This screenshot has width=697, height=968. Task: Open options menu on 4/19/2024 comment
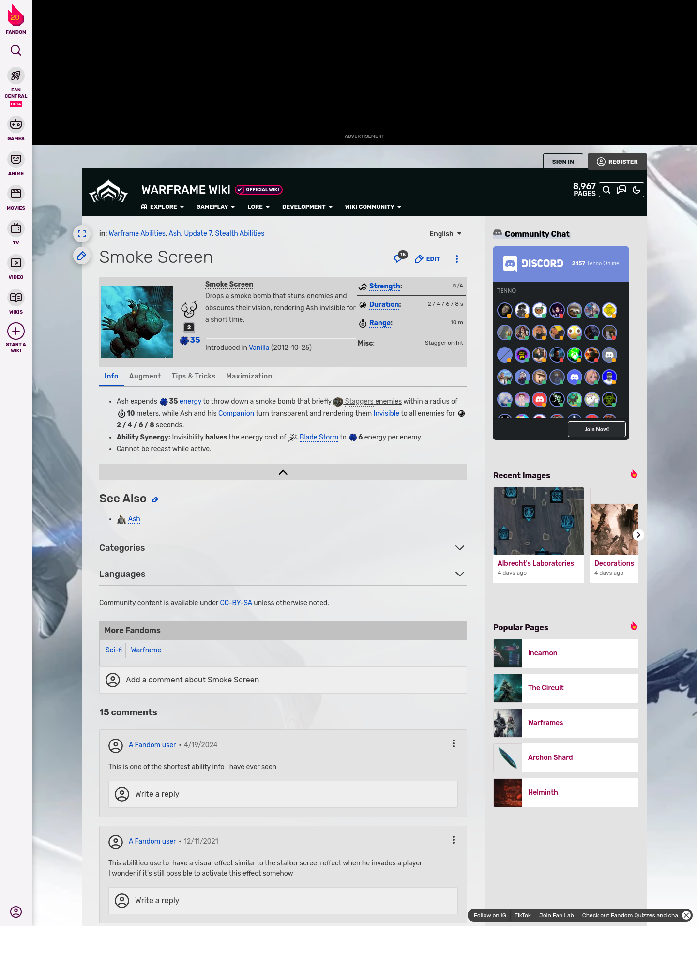454,743
